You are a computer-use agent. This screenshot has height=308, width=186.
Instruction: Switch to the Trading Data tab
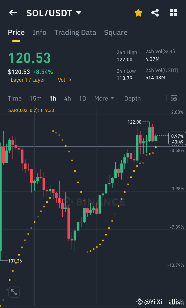(x=75, y=32)
